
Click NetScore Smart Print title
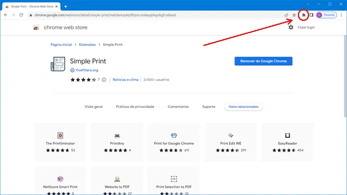tap(60, 187)
